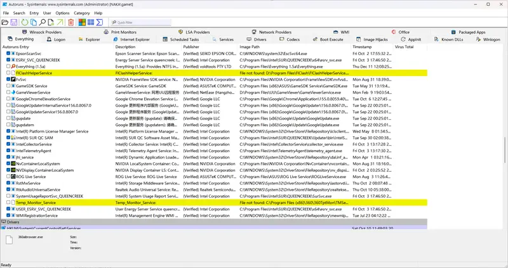Switch to the Drivers tab
This screenshot has width=508, height=268.
pos(257,39)
